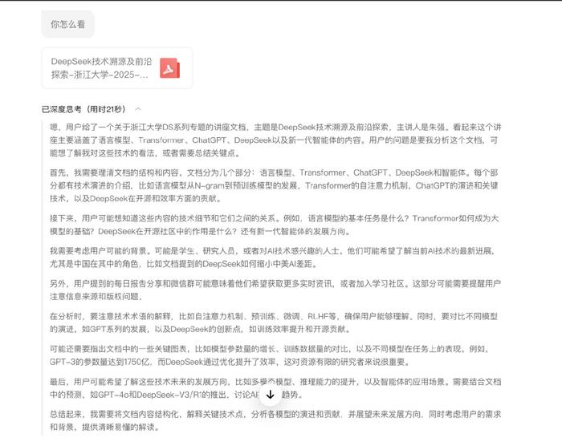The width and height of the screenshot is (562, 438).
Task: Click the paragraph starting with 嗯,用户给了一个
Action: coord(275,140)
